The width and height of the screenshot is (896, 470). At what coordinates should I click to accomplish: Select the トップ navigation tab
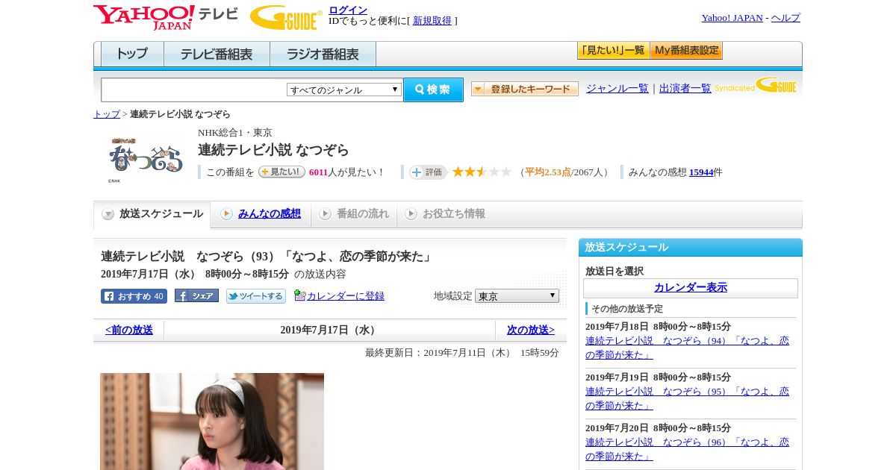(132, 54)
